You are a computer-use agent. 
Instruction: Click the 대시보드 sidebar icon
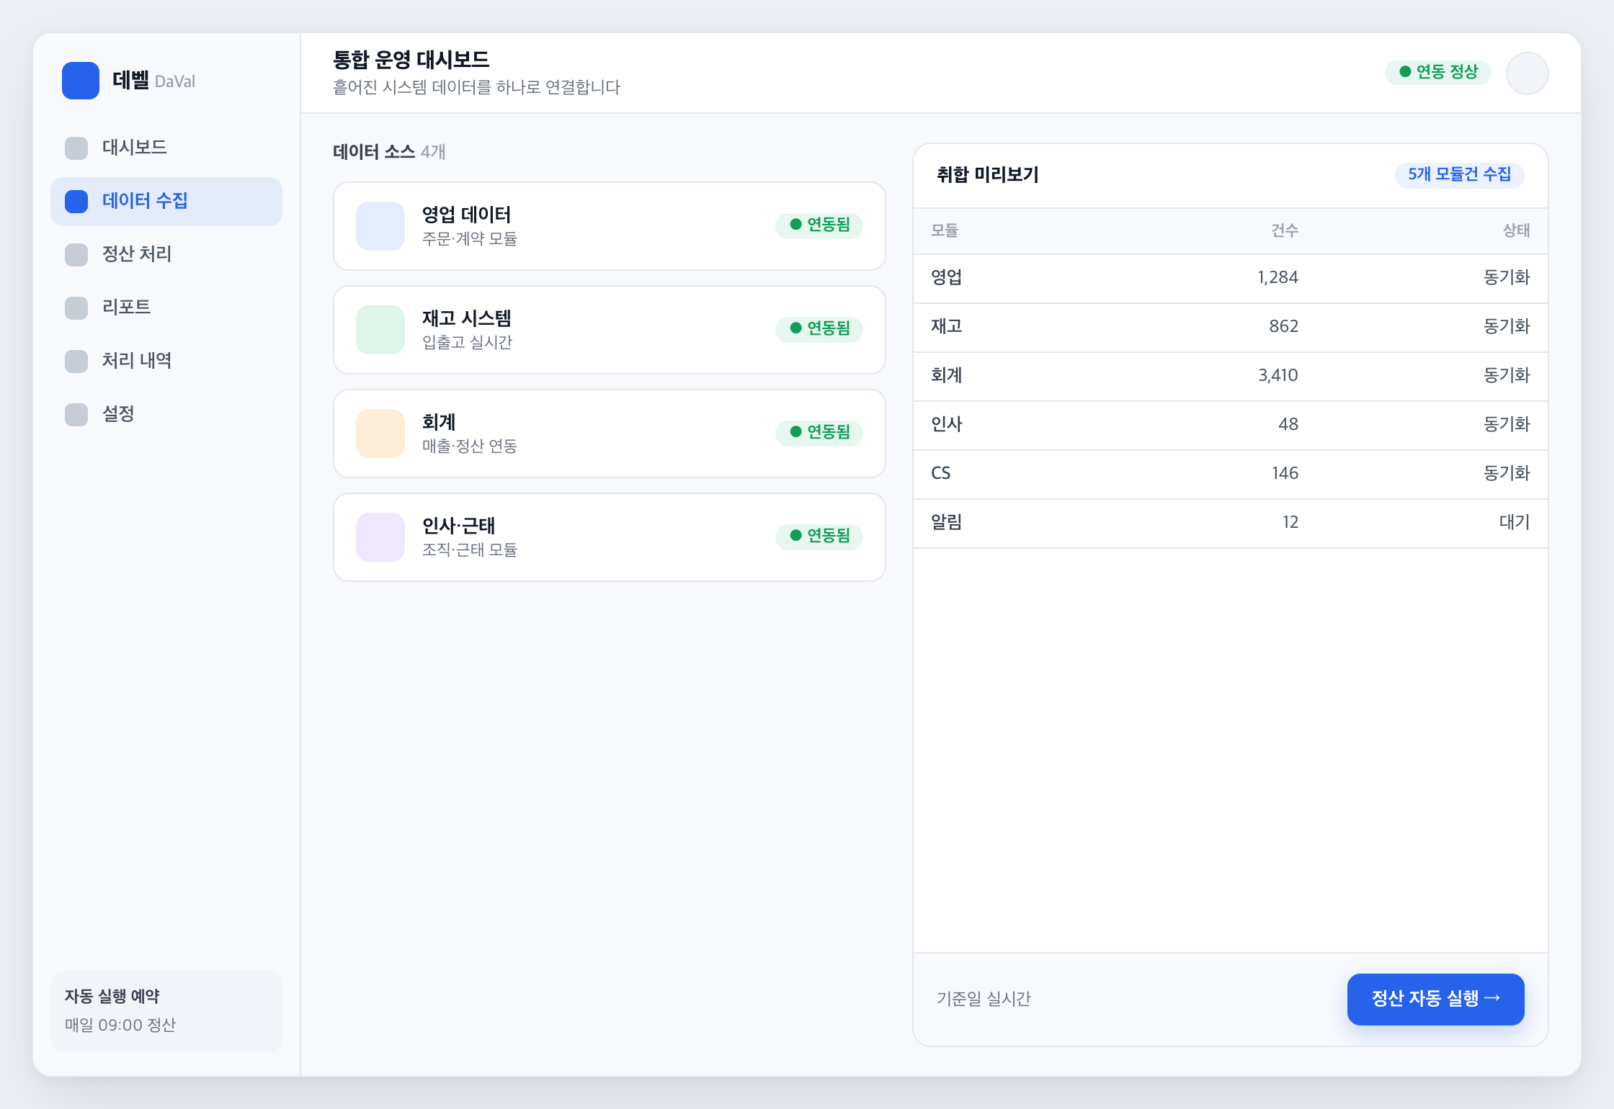tap(76, 148)
